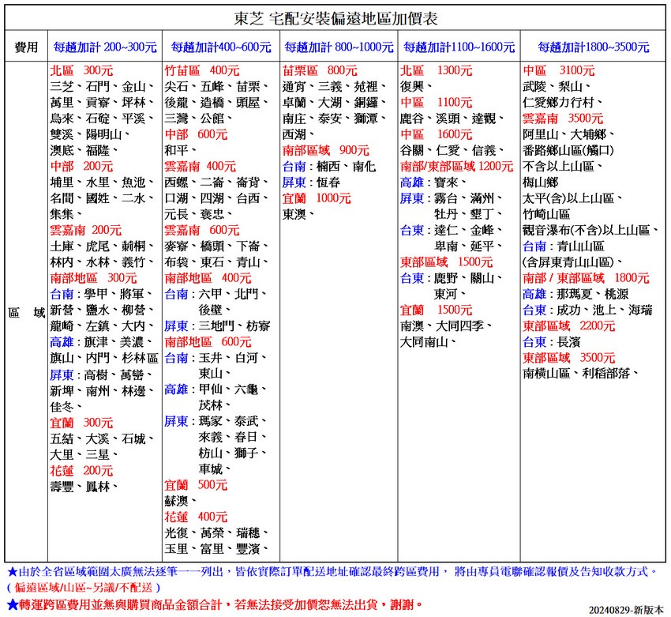Click the line 復興 under 北區 1300元
Image resolution: width=671 pixels, height=617 pixels.
click(x=416, y=86)
